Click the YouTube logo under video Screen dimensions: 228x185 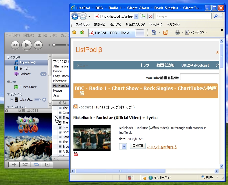click(76, 154)
